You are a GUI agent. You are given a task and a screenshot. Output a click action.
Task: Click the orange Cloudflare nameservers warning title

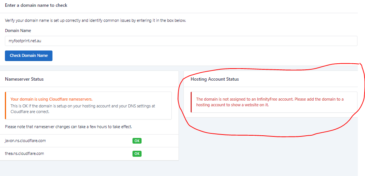pyautogui.click(x=51, y=99)
